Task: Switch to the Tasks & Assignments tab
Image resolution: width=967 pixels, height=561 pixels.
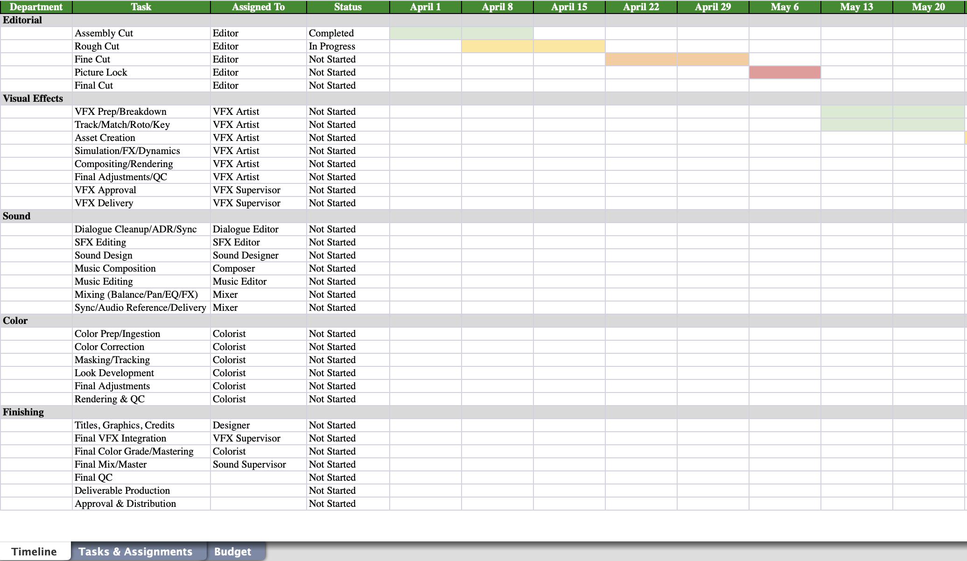Action: click(135, 552)
